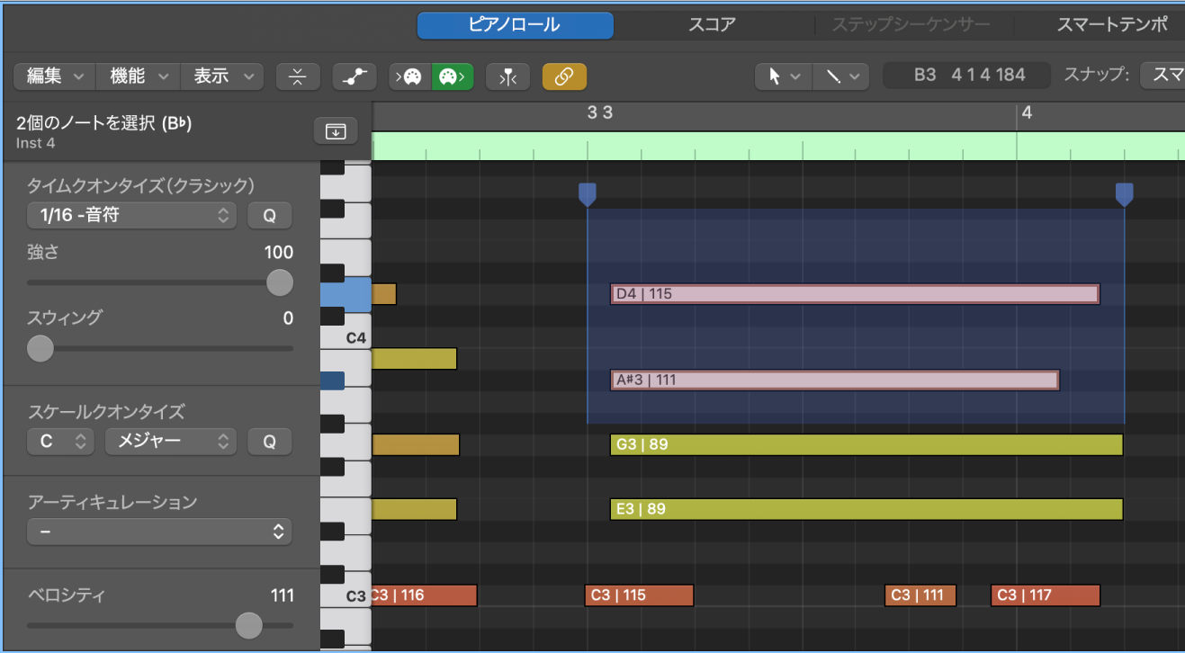Adjust the ベロシティ slider handle
Image resolution: width=1185 pixels, height=653 pixels.
tap(248, 625)
